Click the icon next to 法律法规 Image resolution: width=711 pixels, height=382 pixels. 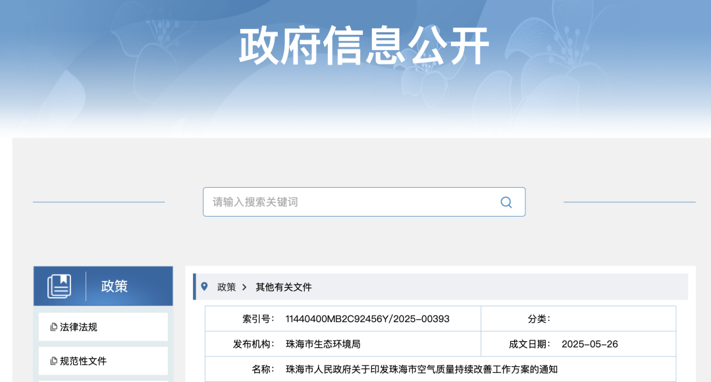point(53,327)
